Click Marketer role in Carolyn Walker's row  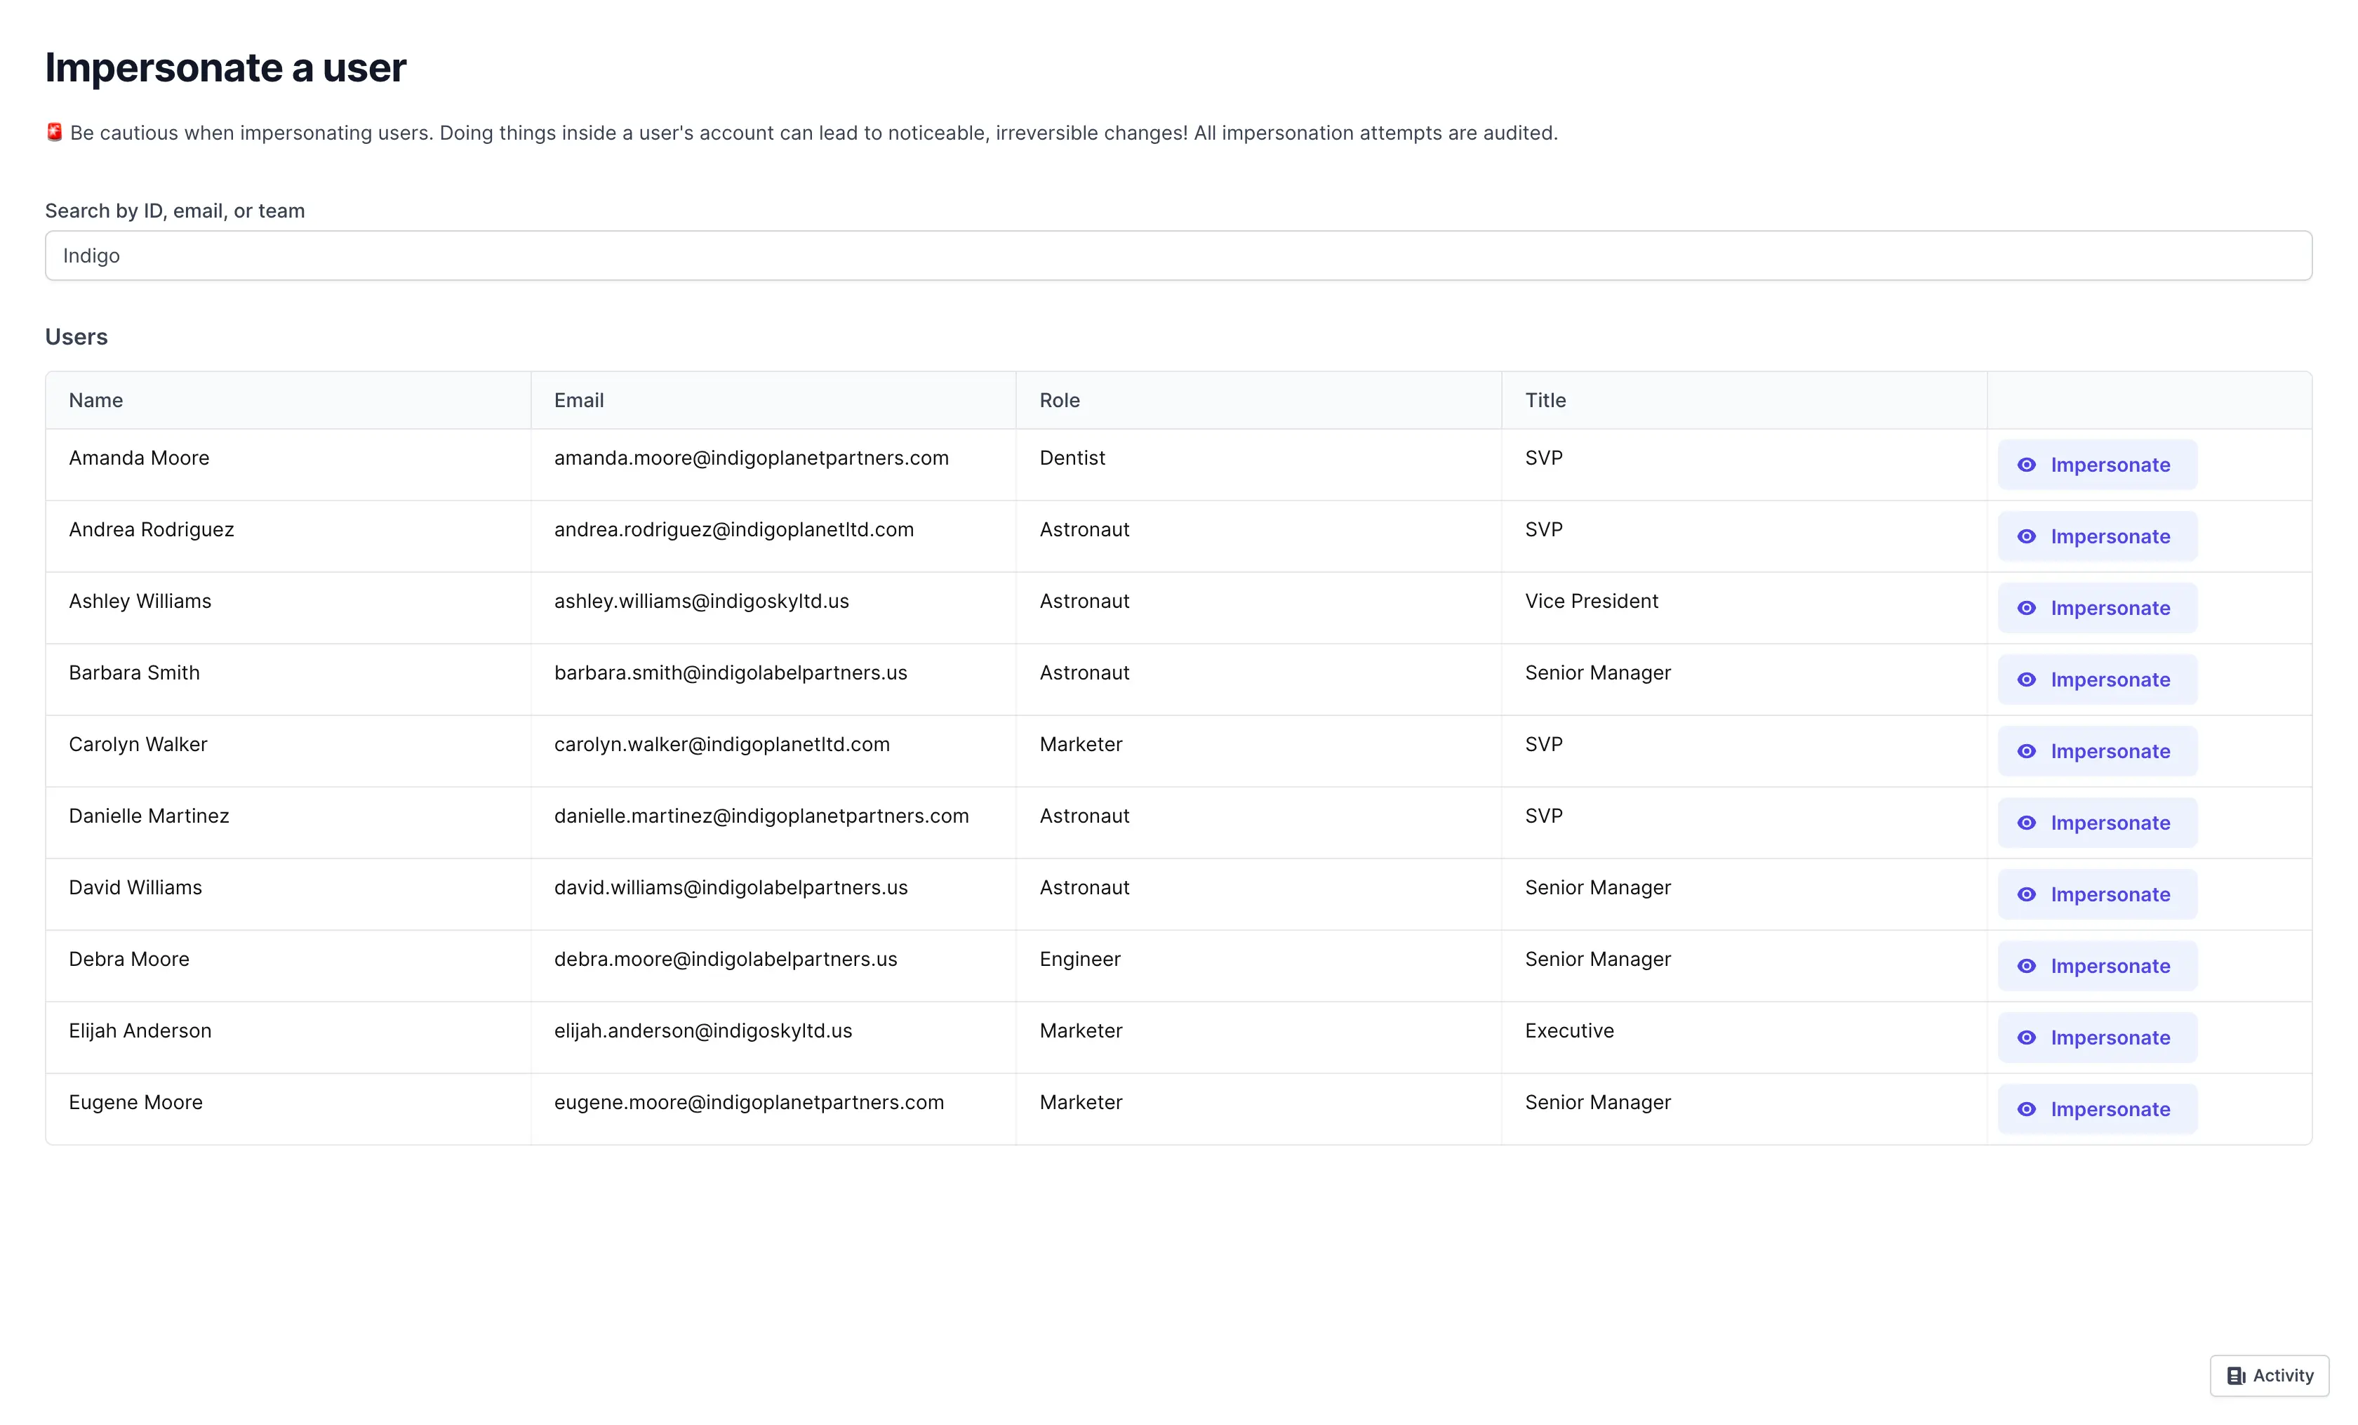click(x=1081, y=745)
